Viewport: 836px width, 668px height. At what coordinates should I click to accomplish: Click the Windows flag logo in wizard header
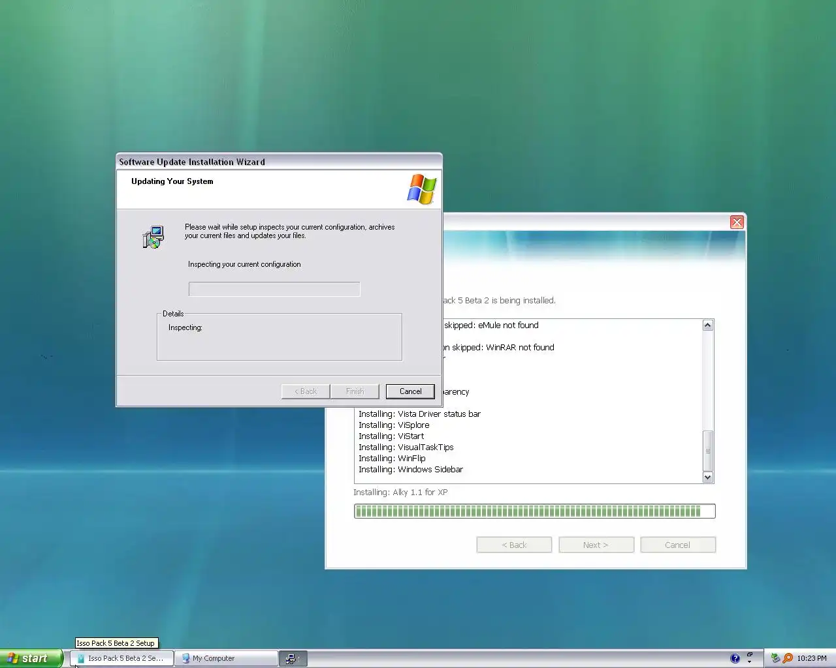[x=422, y=189]
